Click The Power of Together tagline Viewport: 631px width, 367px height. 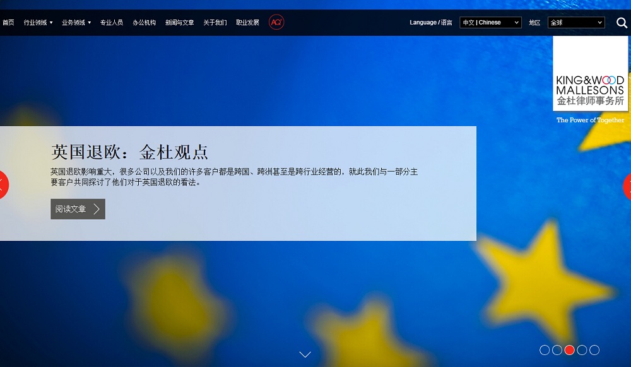tap(591, 120)
